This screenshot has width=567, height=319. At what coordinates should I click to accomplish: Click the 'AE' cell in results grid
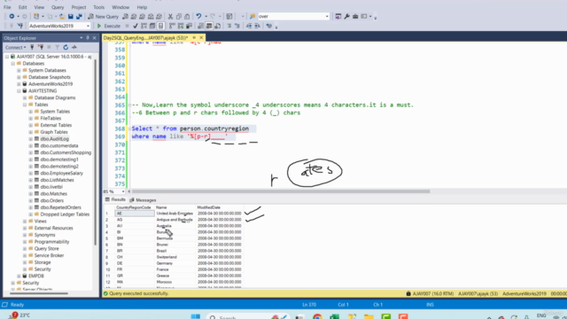135,214
